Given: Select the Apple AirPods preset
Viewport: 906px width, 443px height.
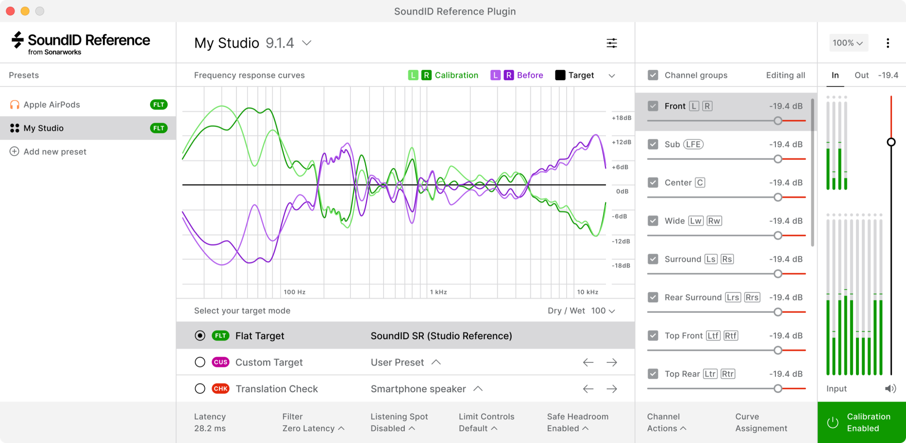Looking at the screenshot, I should point(52,105).
